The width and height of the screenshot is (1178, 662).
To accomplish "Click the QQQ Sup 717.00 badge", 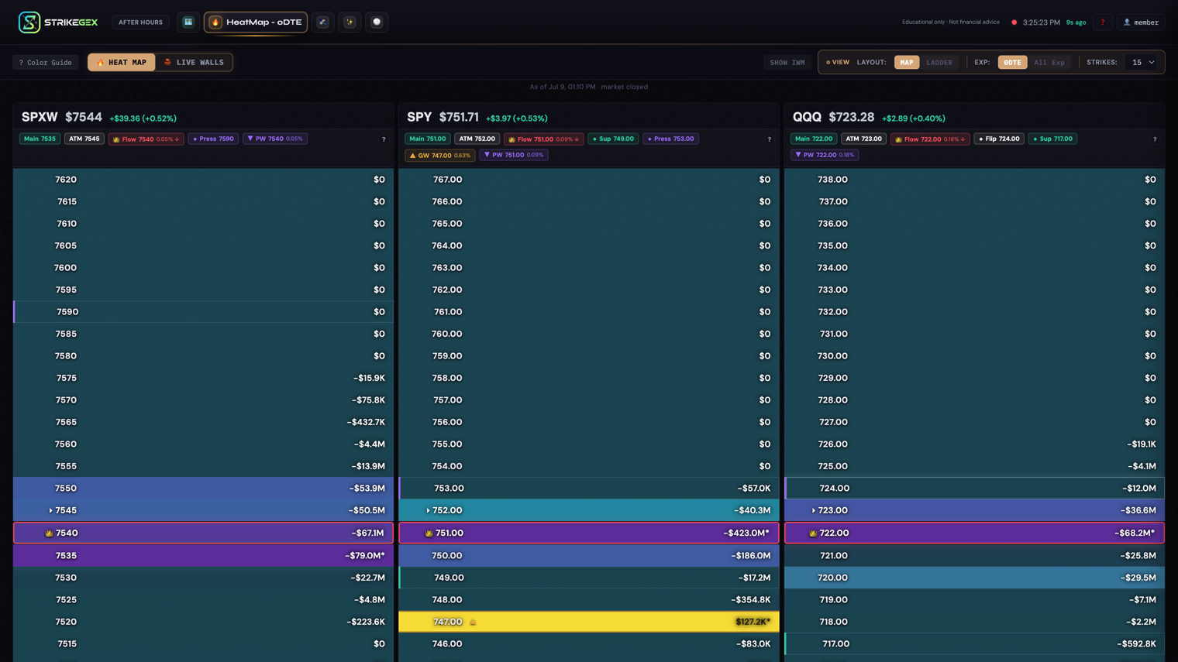I will 1052,139.
